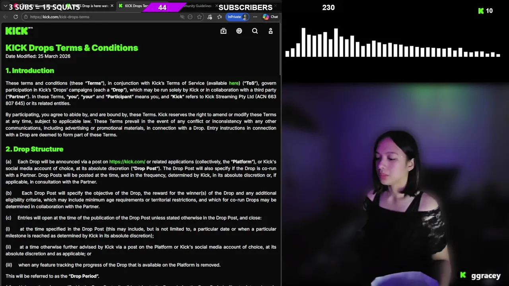Image resolution: width=509 pixels, height=286 pixels.
Task: Open the language globe icon
Action: (x=239, y=31)
